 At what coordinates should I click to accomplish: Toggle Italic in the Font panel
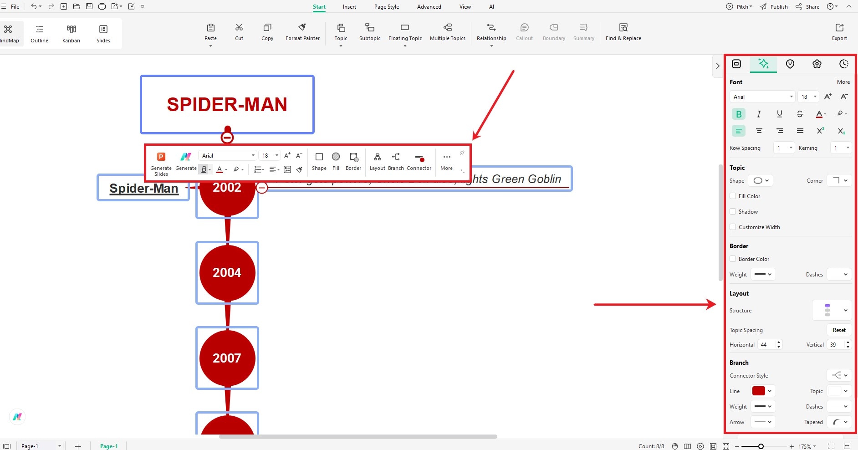point(759,114)
